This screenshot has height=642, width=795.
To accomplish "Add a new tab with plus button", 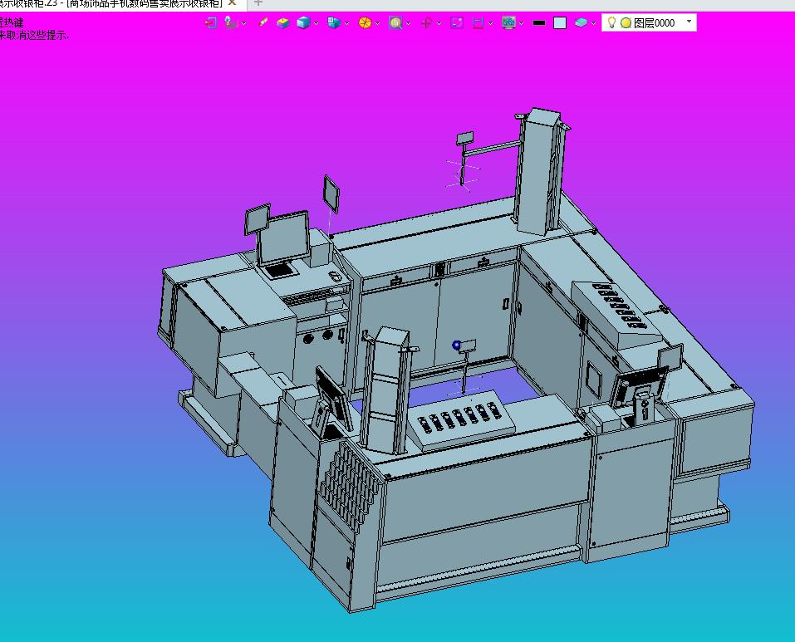I will 258,3.
